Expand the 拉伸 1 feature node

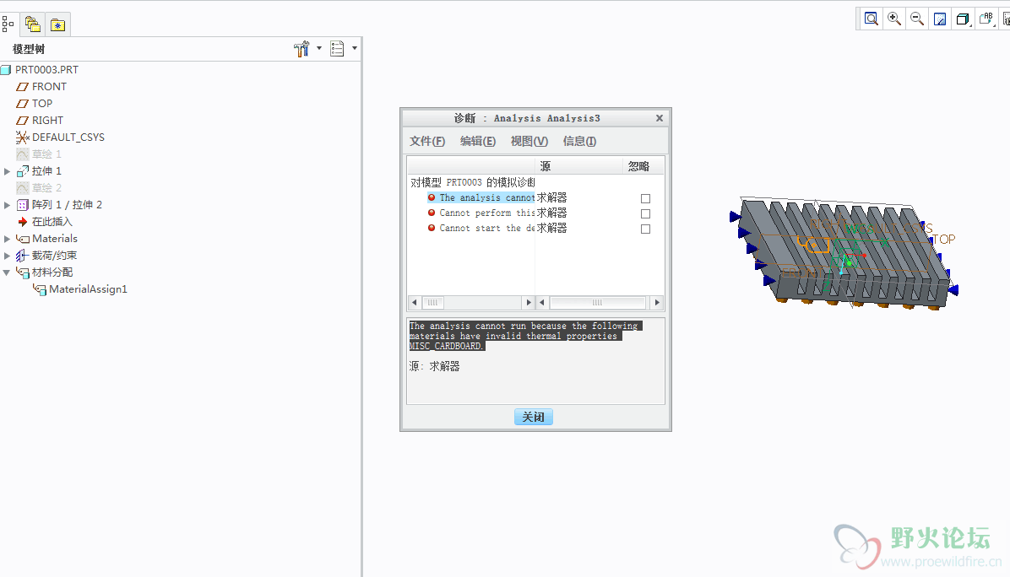click(x=7, y=171)
